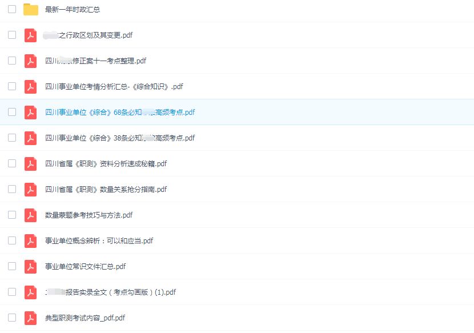
Task: Click PDF icon for 报告实录全文 file
Action: pyautogui.click(x=30, y=292)
